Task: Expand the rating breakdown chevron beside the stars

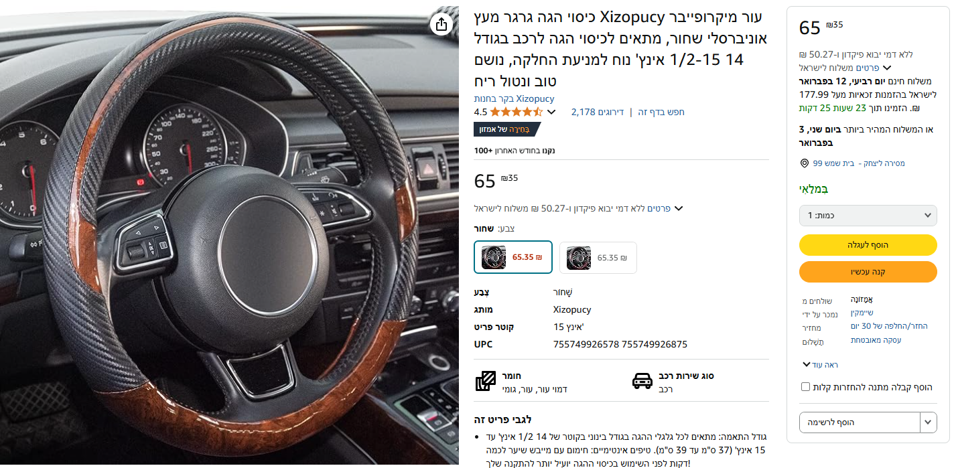Action: [551, 112]
